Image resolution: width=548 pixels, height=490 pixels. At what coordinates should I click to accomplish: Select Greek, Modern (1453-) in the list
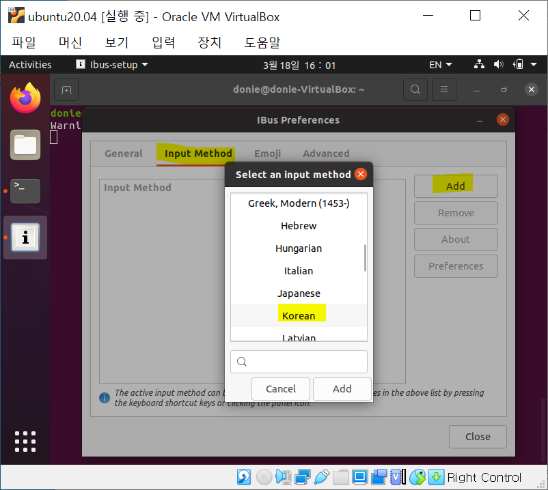[299, 203]
